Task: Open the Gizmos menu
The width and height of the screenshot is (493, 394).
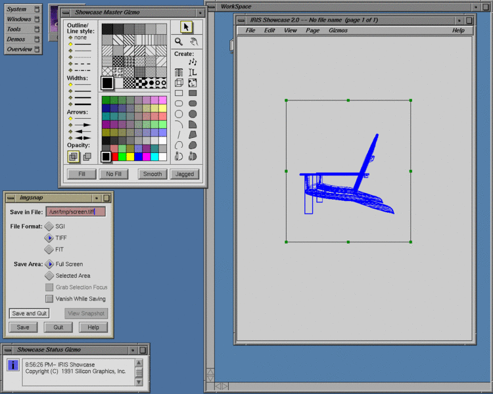Action: click(x=338, y=30)
